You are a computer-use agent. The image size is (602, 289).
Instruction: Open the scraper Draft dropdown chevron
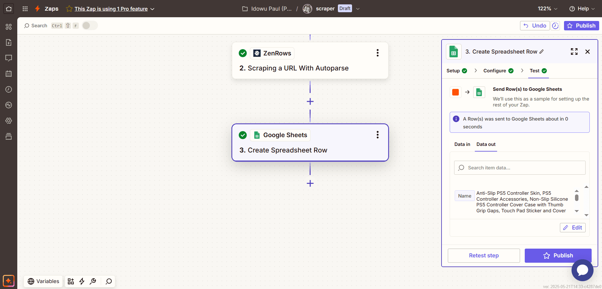pos(358,9)
